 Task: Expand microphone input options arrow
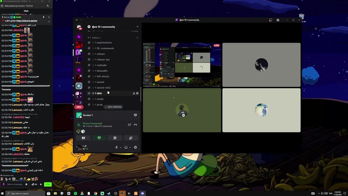click(x=121, y=147)
